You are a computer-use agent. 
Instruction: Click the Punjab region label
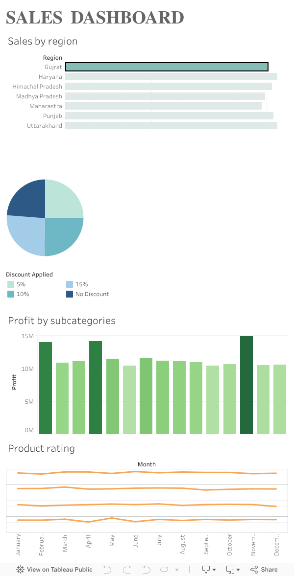tap(52, 116)
